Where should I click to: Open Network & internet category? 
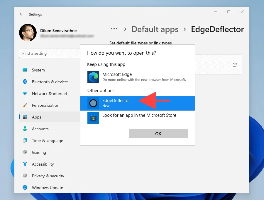point(50,94)
